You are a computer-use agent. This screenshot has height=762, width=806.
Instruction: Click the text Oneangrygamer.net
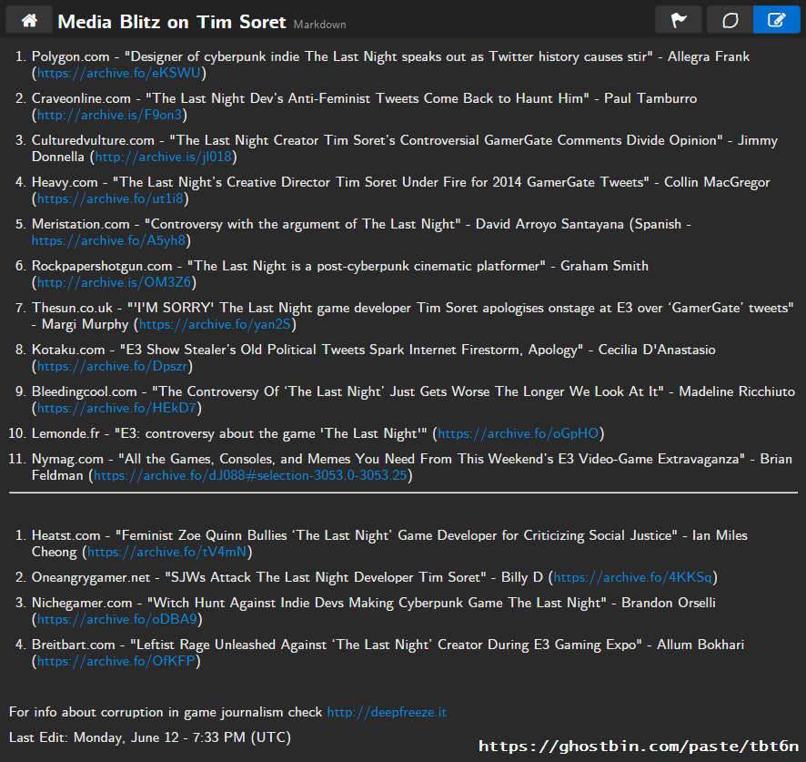point(91,577)
